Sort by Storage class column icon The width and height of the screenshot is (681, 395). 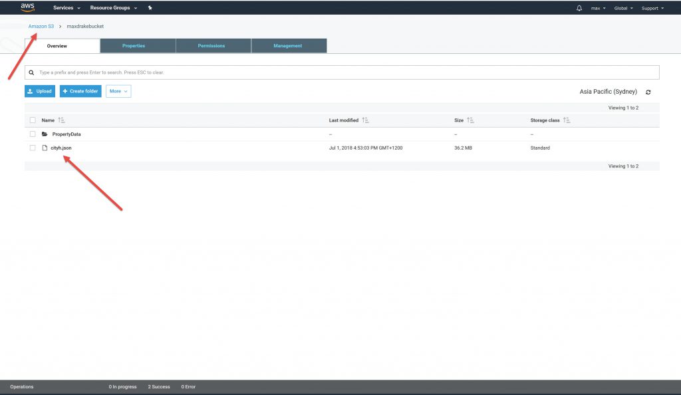(x=567, y=120)
